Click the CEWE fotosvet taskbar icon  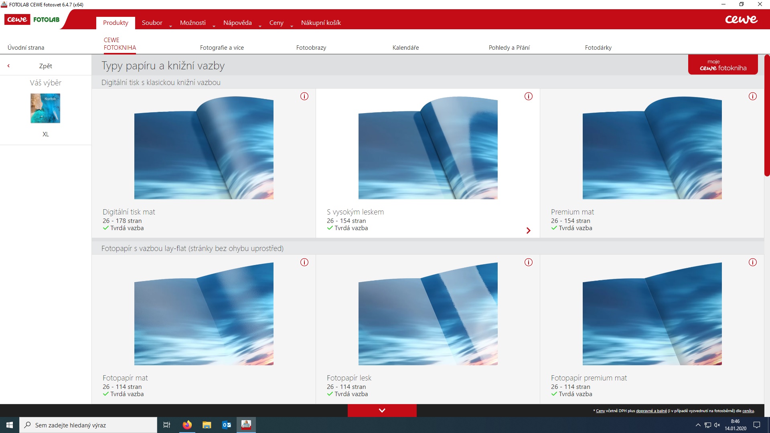tap(246, 425)
